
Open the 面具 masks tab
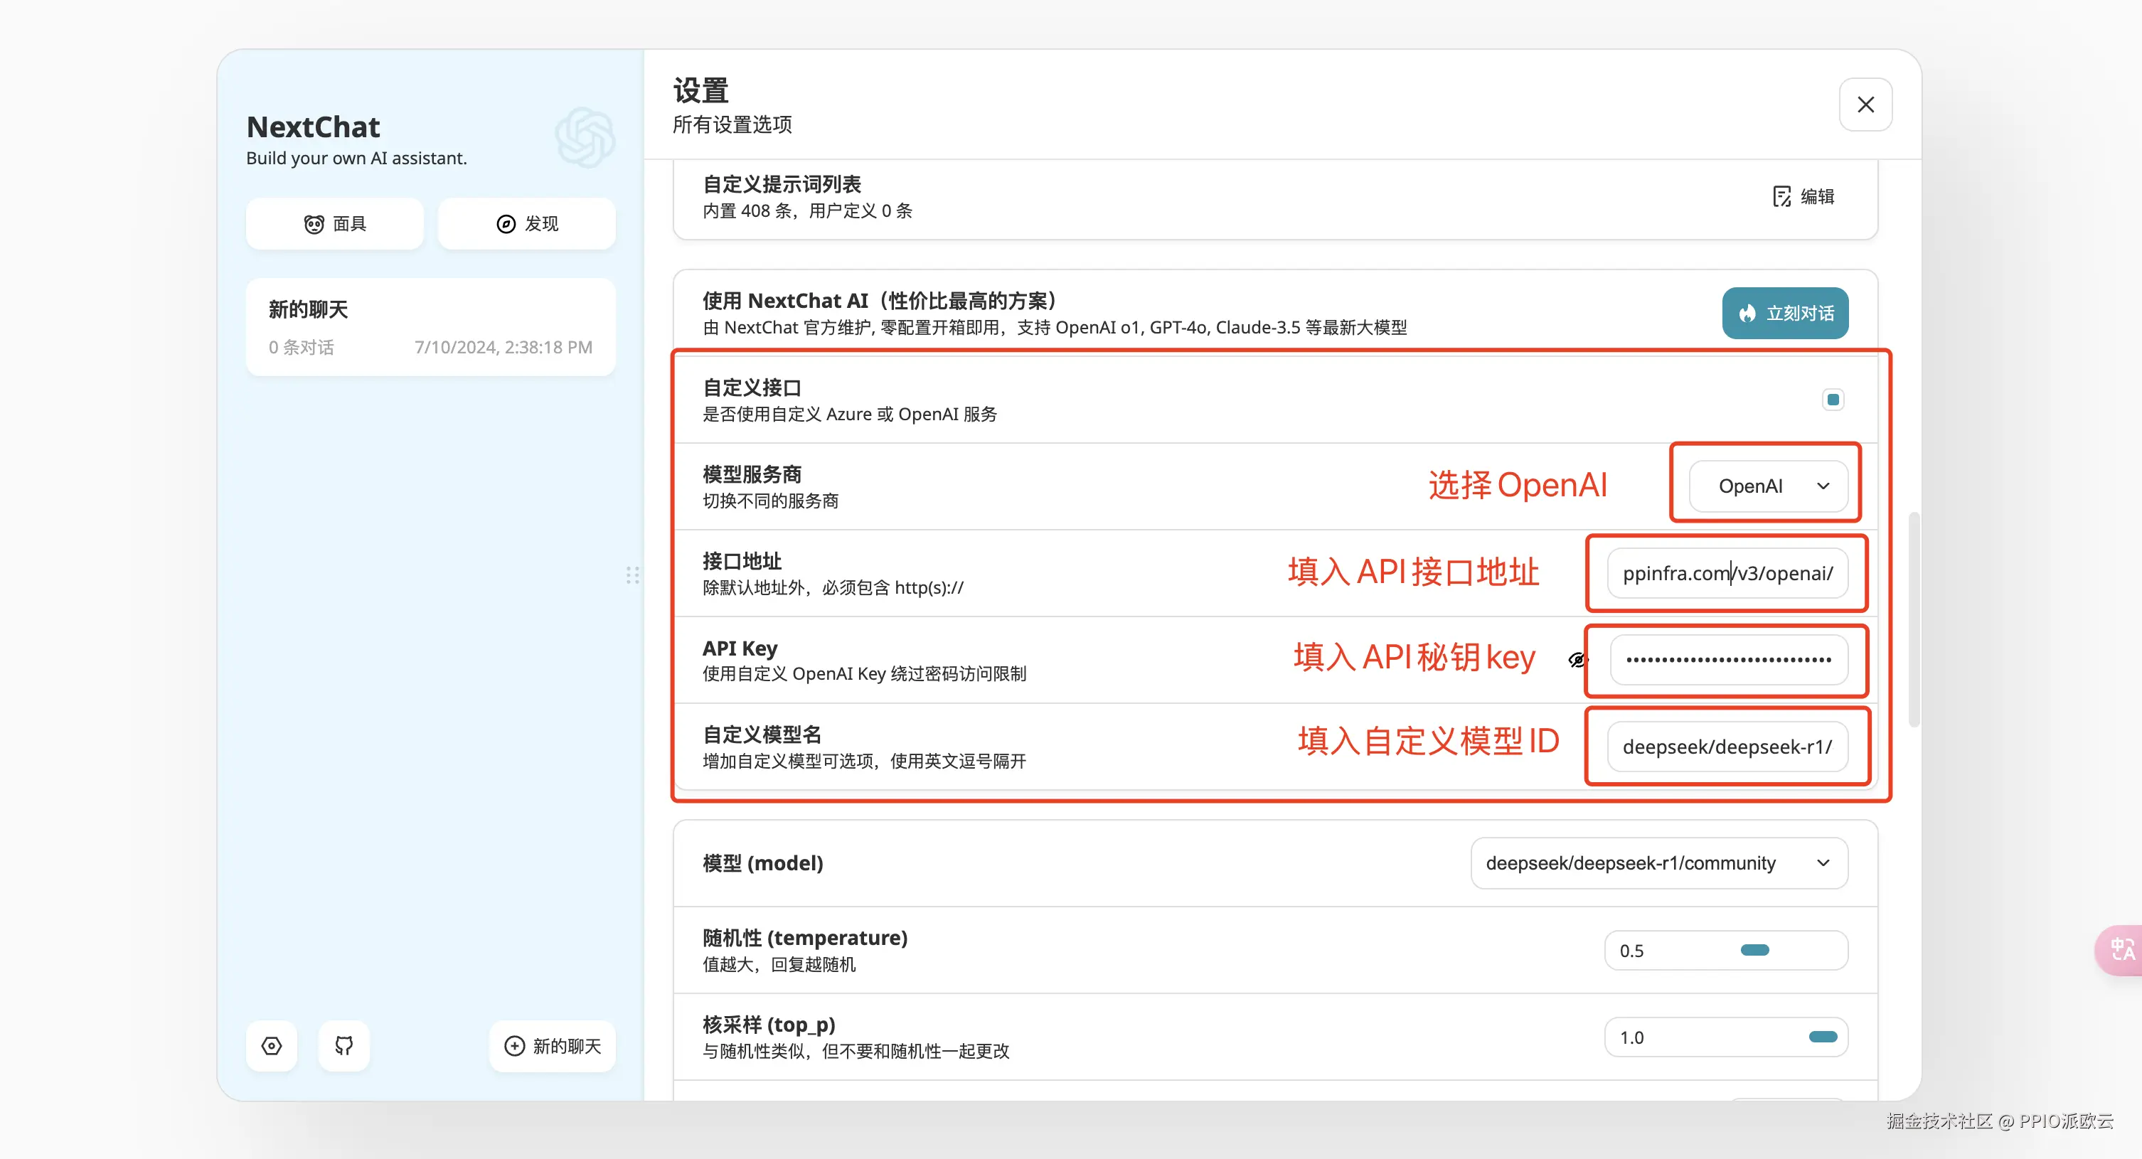point(334,224)
